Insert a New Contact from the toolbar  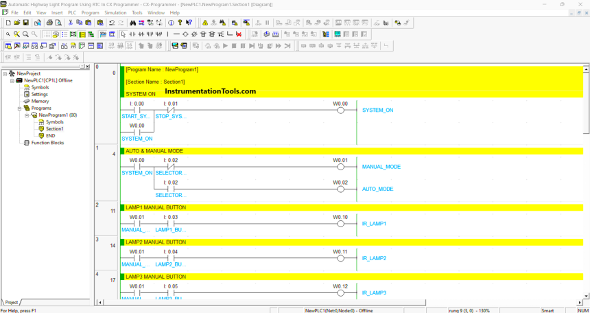tap(132, 34)
